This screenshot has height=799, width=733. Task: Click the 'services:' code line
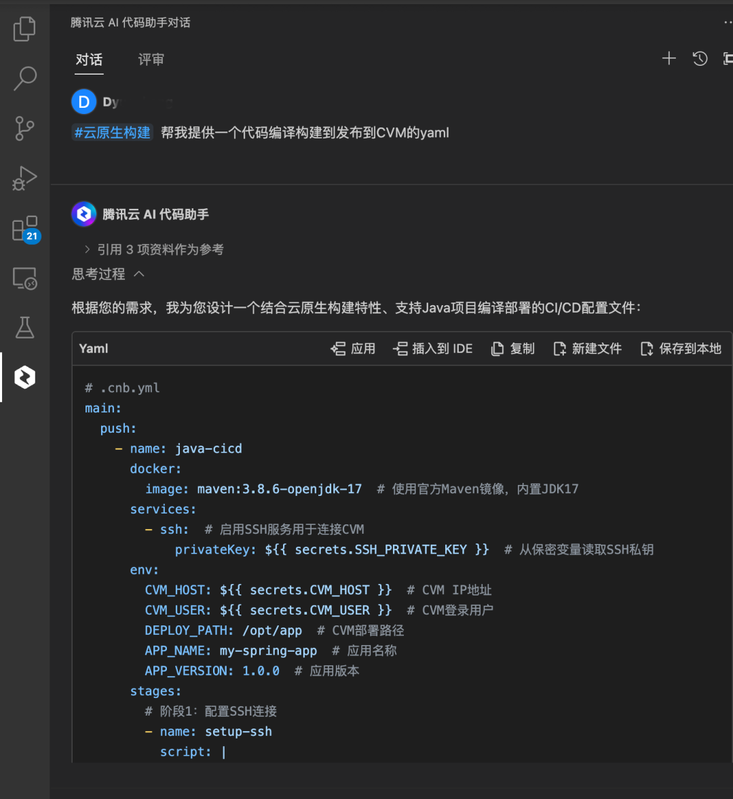(x=163, y=509)
